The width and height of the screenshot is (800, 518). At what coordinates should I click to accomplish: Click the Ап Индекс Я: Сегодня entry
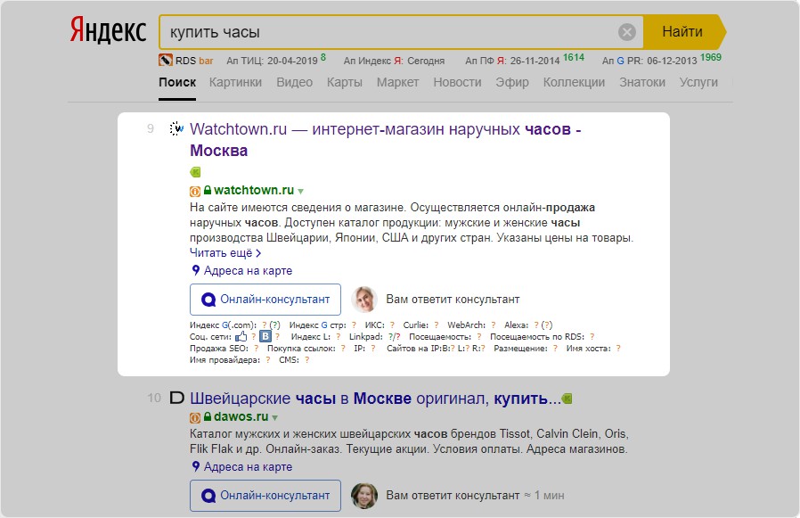pos(394,61)
